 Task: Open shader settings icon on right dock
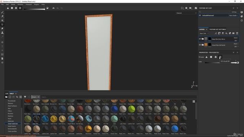click(242, 16)
